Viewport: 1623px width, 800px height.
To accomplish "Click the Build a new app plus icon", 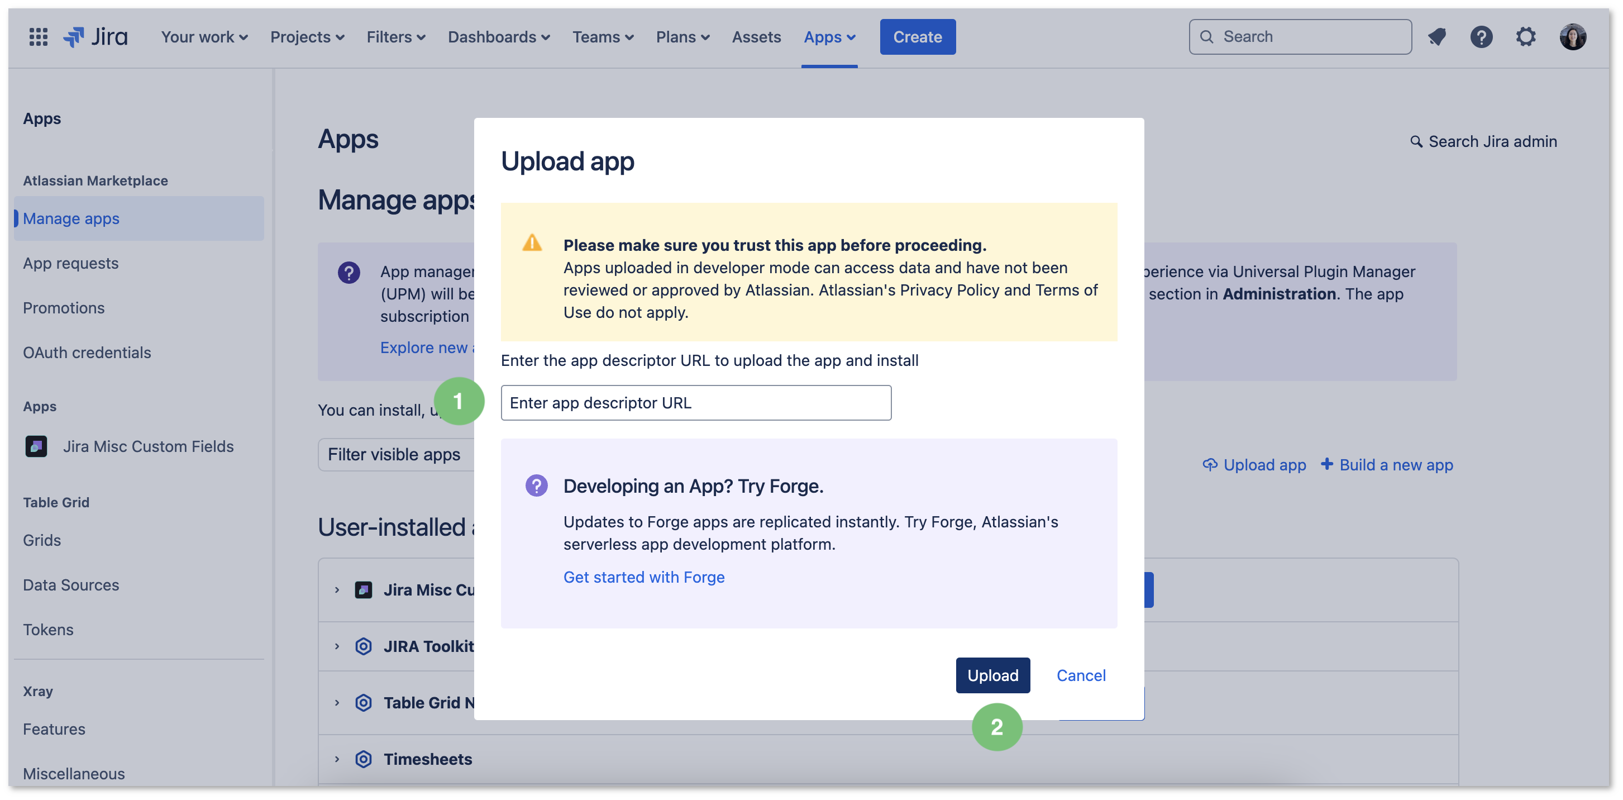I will click(1327, 464).
